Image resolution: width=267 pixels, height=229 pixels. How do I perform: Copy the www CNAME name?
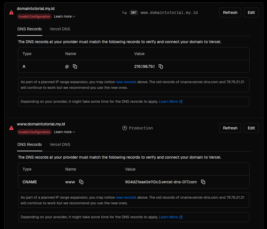pos(81,182)
